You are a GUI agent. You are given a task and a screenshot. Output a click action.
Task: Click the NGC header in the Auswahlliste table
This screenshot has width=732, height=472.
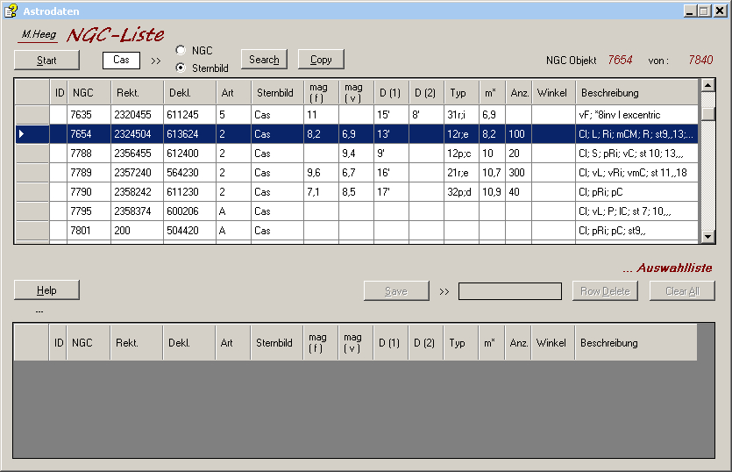coord(88,342)
